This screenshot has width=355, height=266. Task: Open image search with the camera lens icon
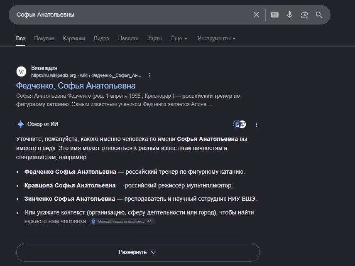[x=304, y=15]
